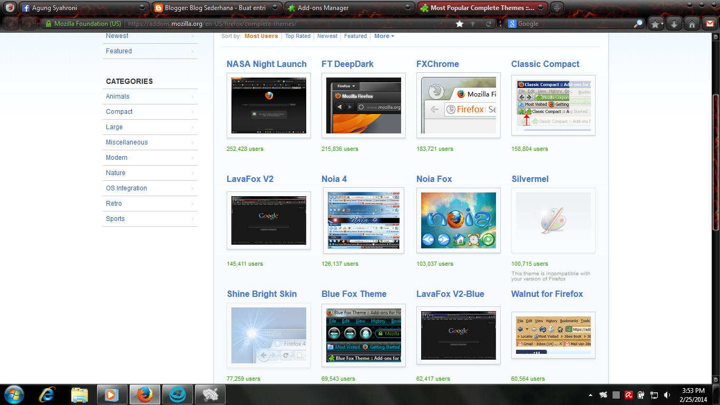The height and width of the screenshot is (405, 720).
Task: View the LavaFox V2 theme thumbnail
Action: coord(268,220)
